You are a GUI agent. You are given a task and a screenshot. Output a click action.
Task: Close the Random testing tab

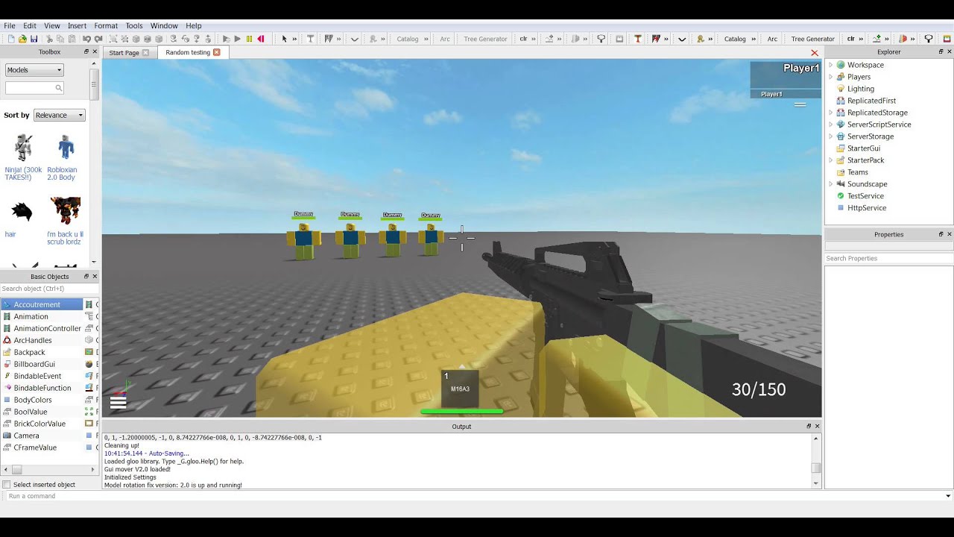coord(217,52)
